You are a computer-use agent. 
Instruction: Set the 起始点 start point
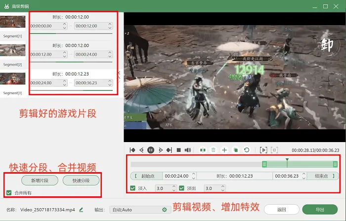click(x=146, y=176)
